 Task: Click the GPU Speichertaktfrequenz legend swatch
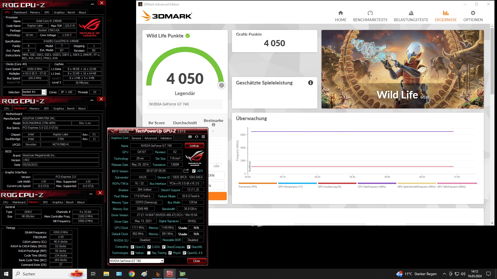point(417,183)
